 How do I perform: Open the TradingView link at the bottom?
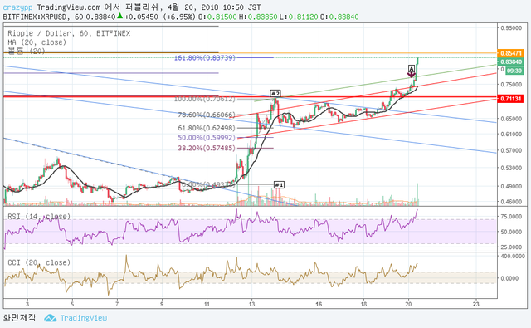pos(83,318)
